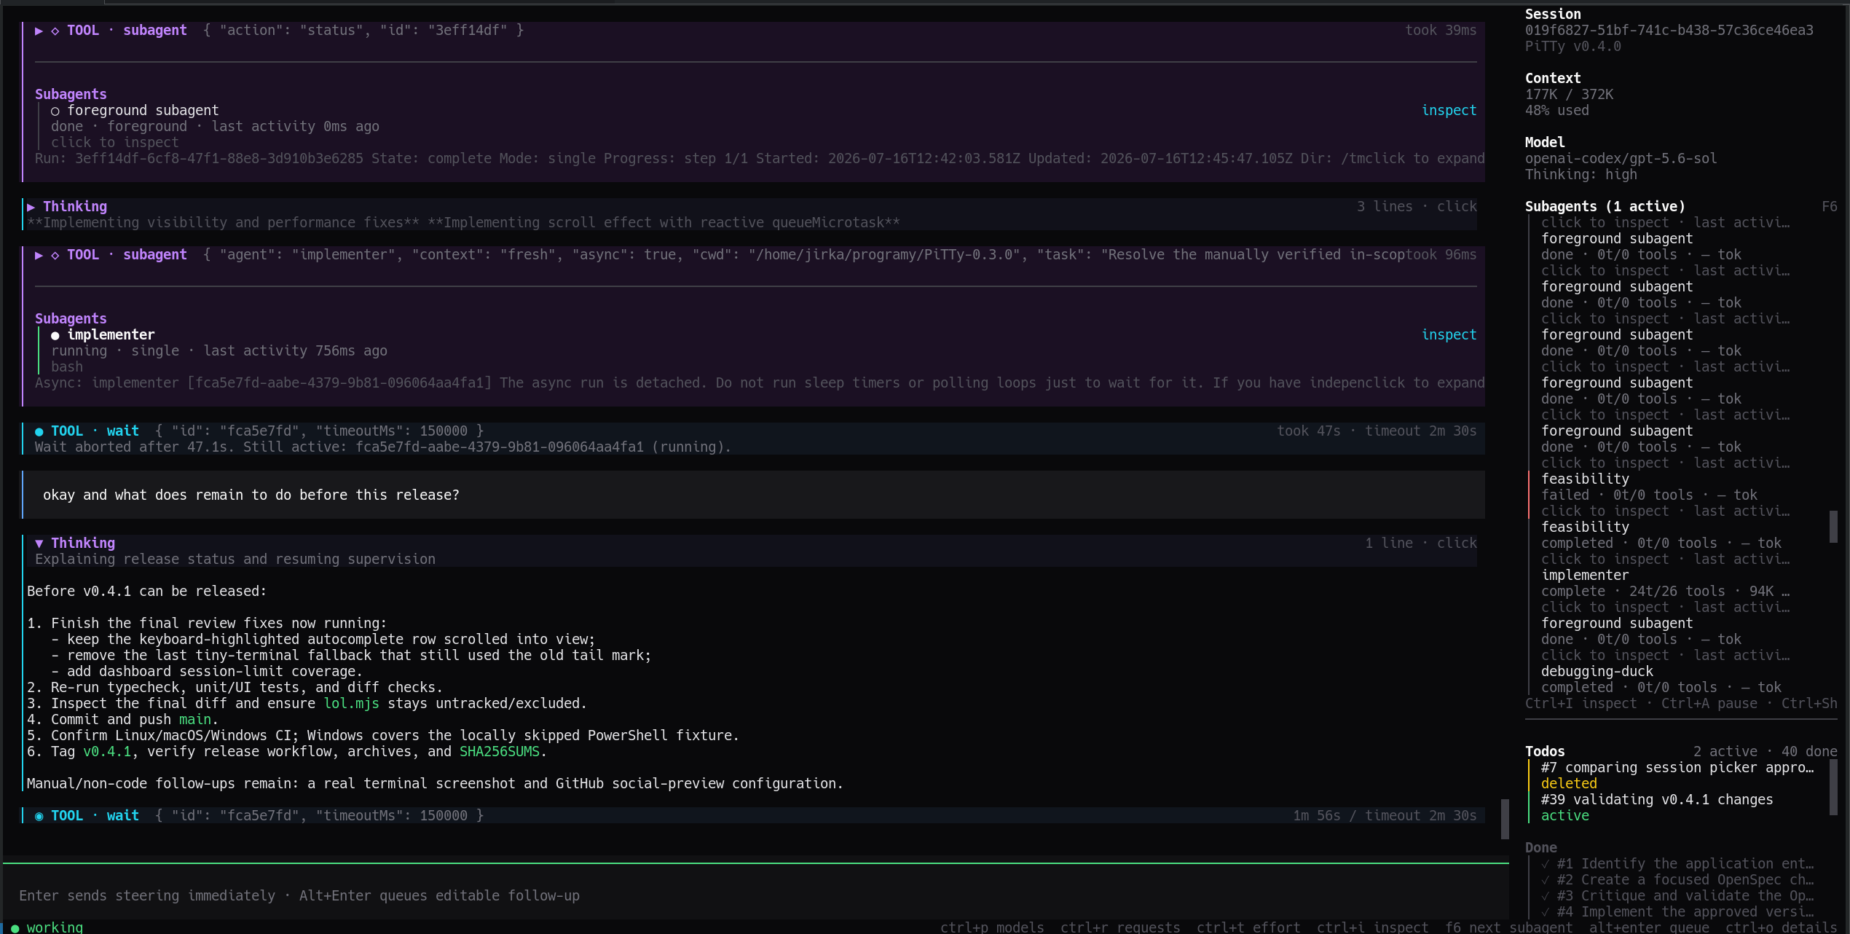Click the Thinking: high setting
The image size is (1850, 934).
click(x=1581, y=175)
